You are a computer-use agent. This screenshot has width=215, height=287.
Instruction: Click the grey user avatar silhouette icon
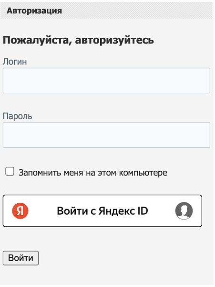point(184,211)
